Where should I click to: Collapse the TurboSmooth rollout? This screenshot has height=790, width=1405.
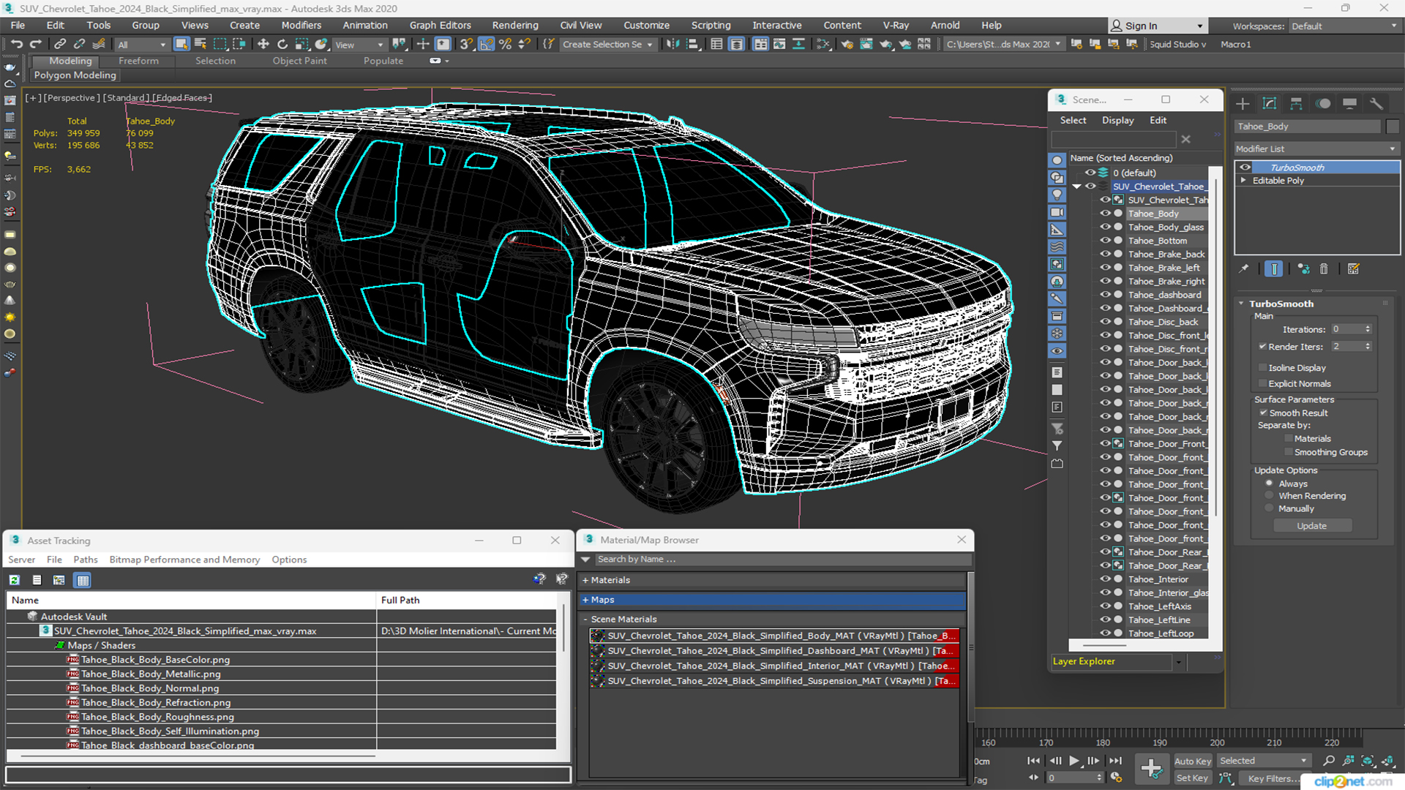(1242, 304)
